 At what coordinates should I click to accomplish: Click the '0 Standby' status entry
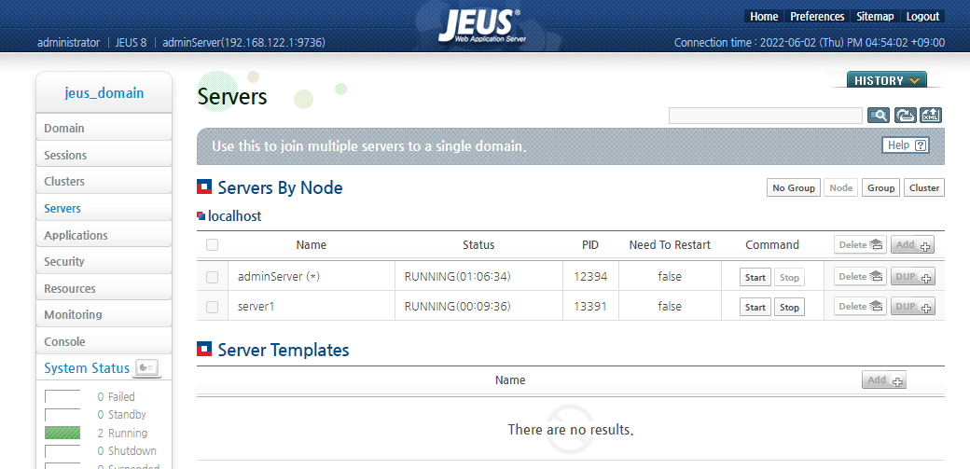[122, 415]
